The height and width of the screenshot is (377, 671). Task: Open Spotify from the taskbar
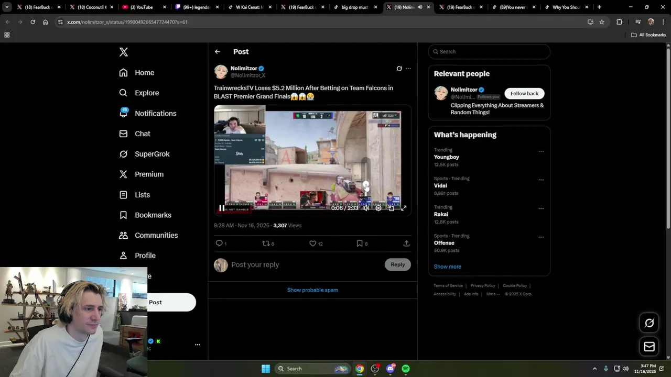pos(406,369)
